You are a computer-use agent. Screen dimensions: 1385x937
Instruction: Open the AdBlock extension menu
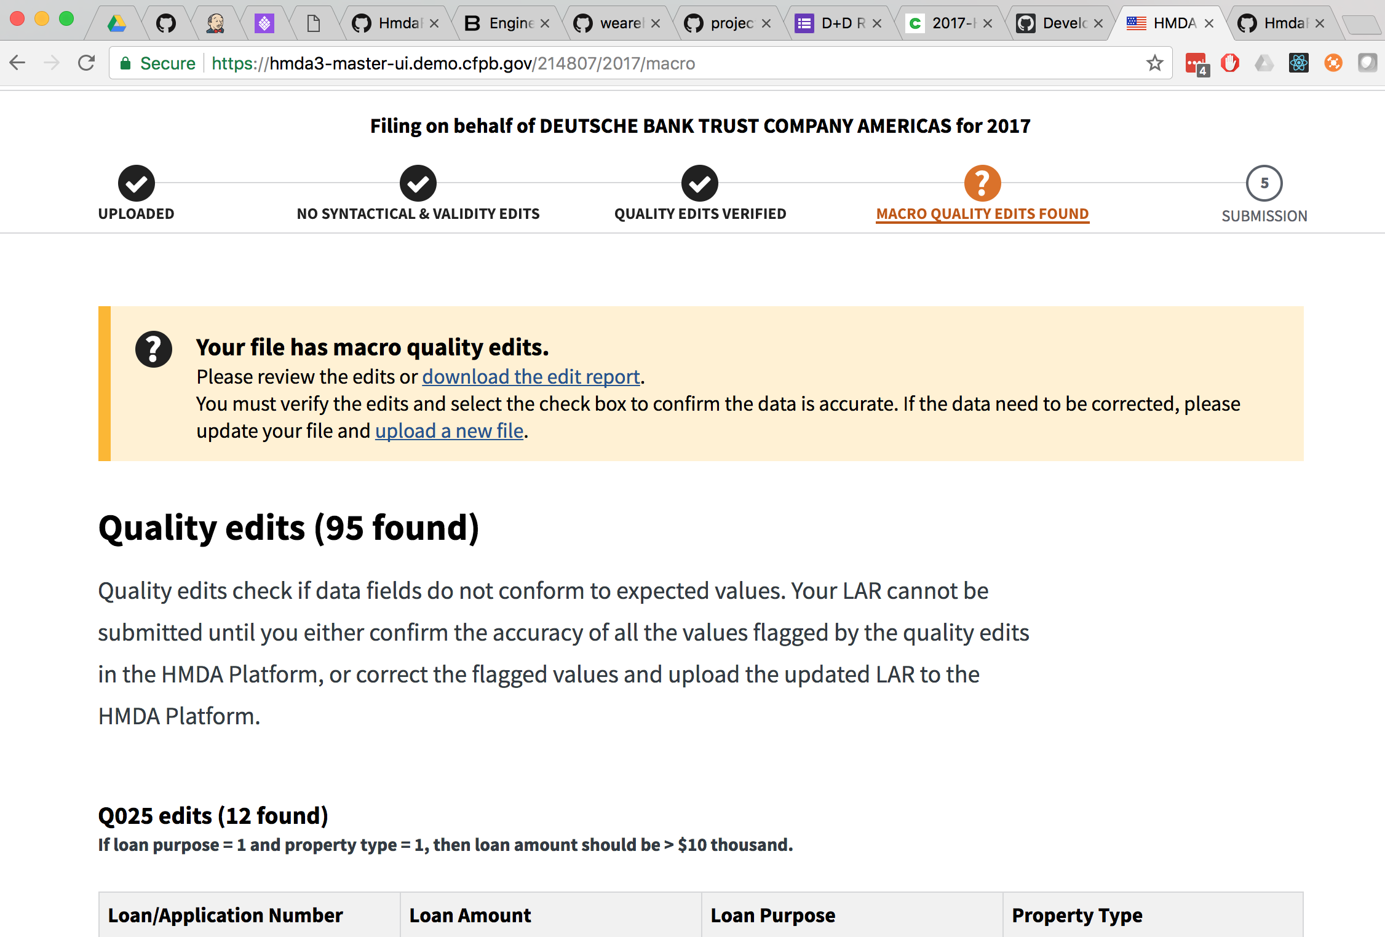click(x=1230, y=63)
